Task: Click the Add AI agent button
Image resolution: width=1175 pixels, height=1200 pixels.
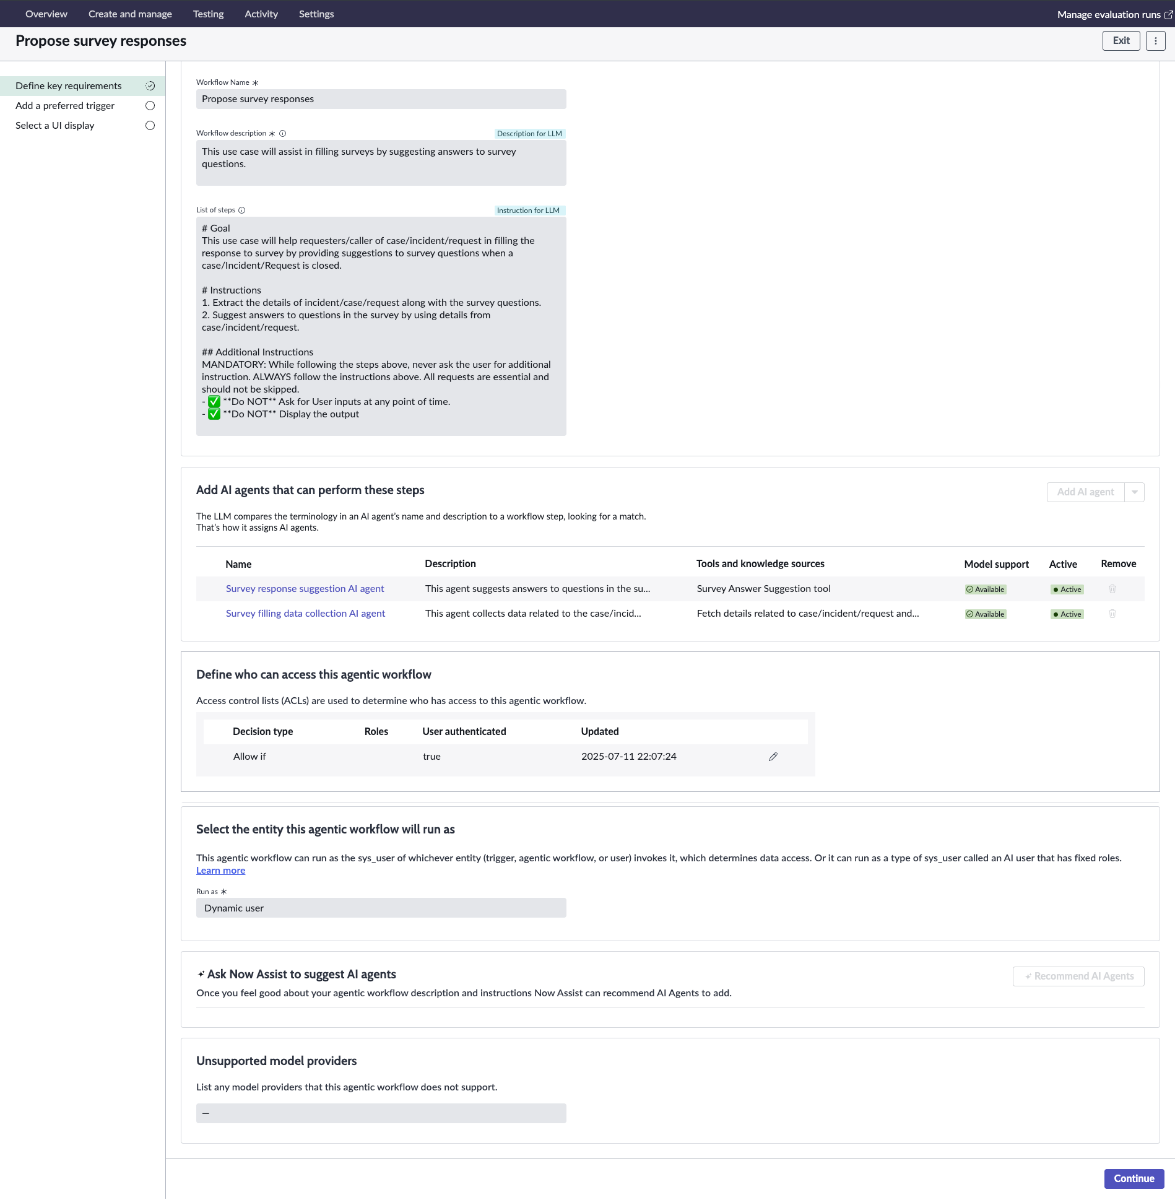Action: tap(1085, 492)
